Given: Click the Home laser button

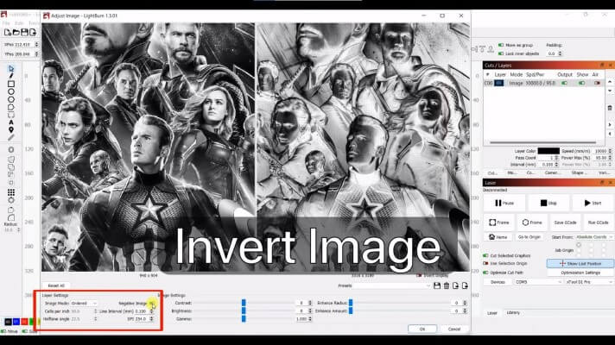Looking at the screenshot, I should point(500,235).
